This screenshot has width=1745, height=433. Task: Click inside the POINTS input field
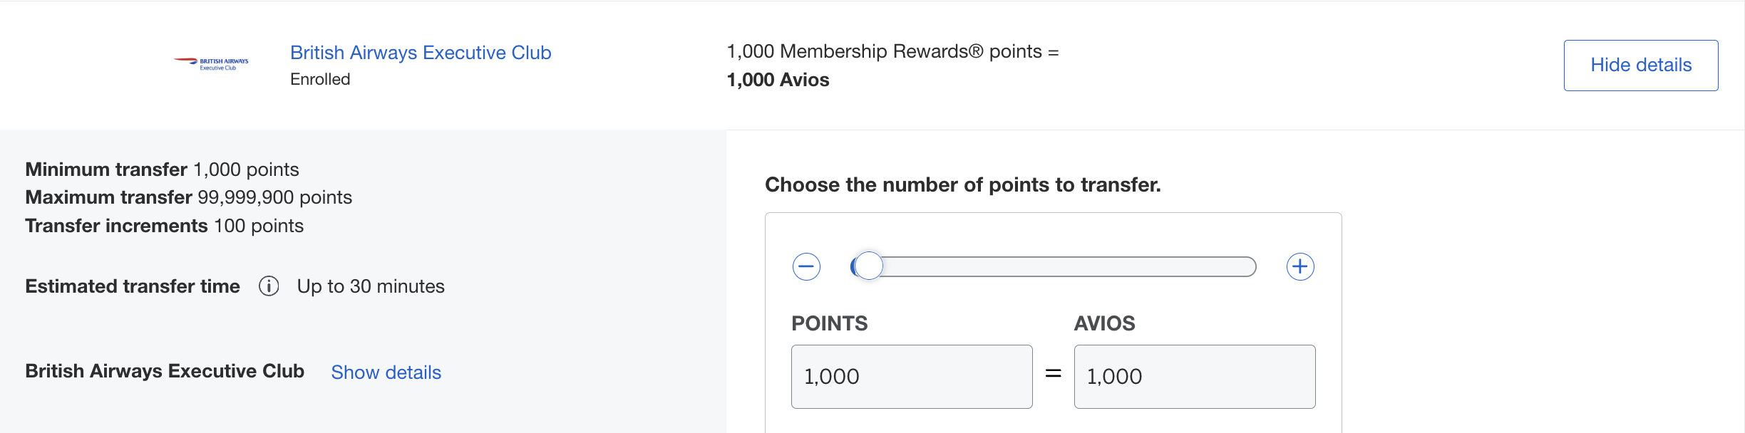(912, 376)
